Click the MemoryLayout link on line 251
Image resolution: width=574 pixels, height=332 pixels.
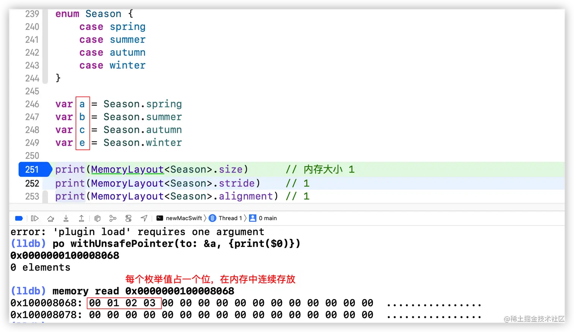127,170
